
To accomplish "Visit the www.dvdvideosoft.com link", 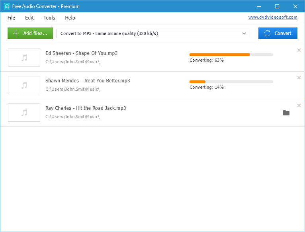I will coord(273,18).
